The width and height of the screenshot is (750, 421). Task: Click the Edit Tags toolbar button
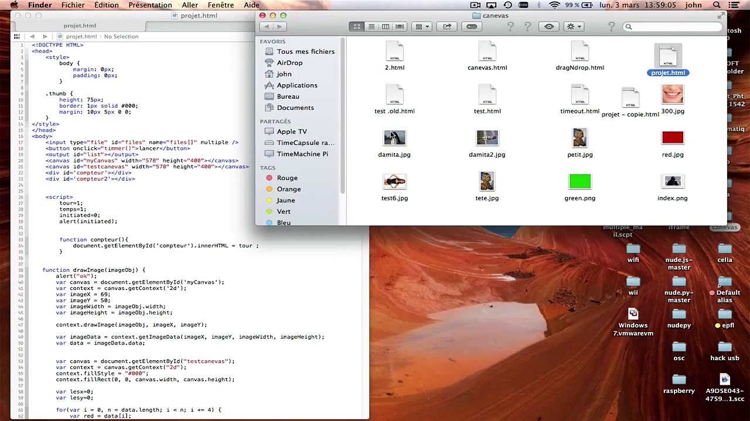pos(472,26)
